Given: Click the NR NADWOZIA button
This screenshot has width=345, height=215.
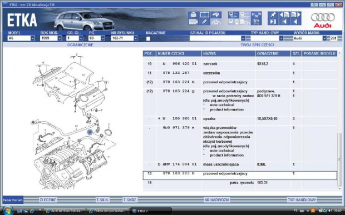Looking at the screenshot, I should pos(216,200).
